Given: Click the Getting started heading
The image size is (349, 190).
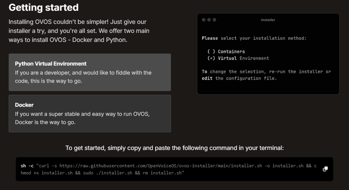Looking at the screenshot, I should (44, 7).
